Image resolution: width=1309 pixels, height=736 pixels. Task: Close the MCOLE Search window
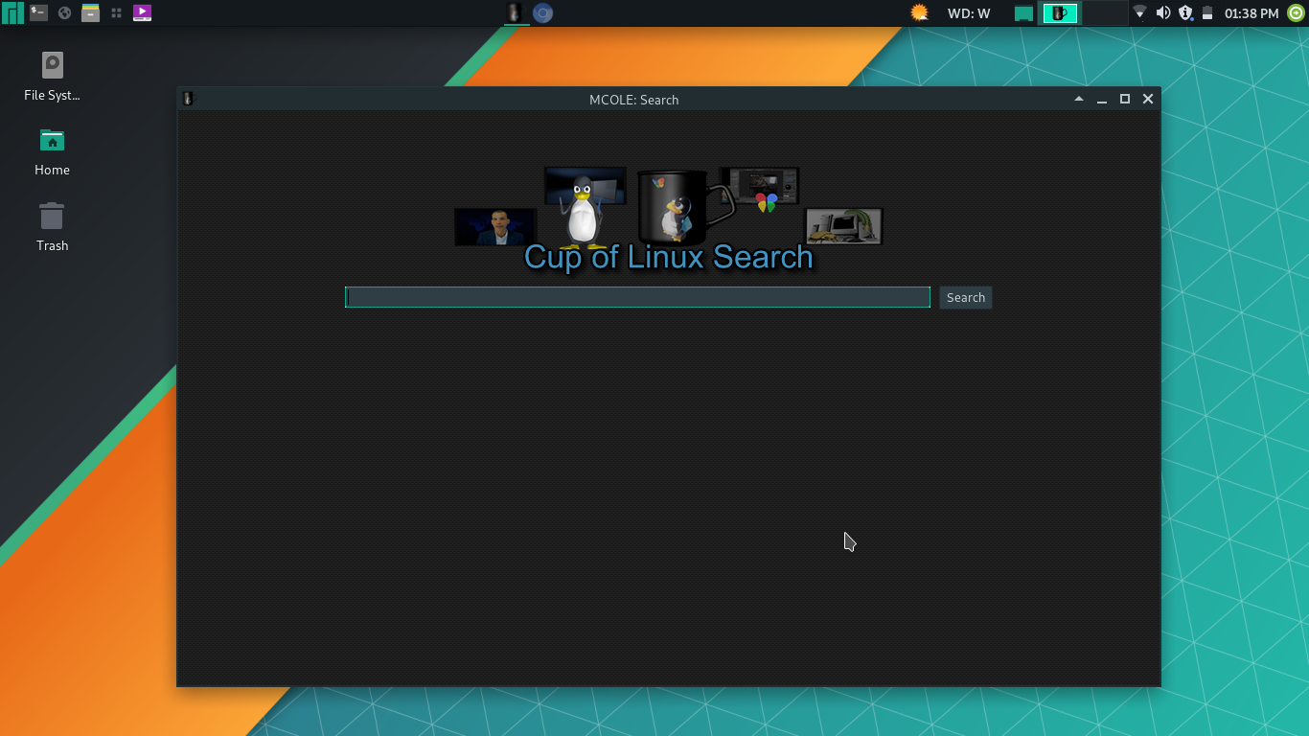pyautogui.click(x=1148, y=99)
